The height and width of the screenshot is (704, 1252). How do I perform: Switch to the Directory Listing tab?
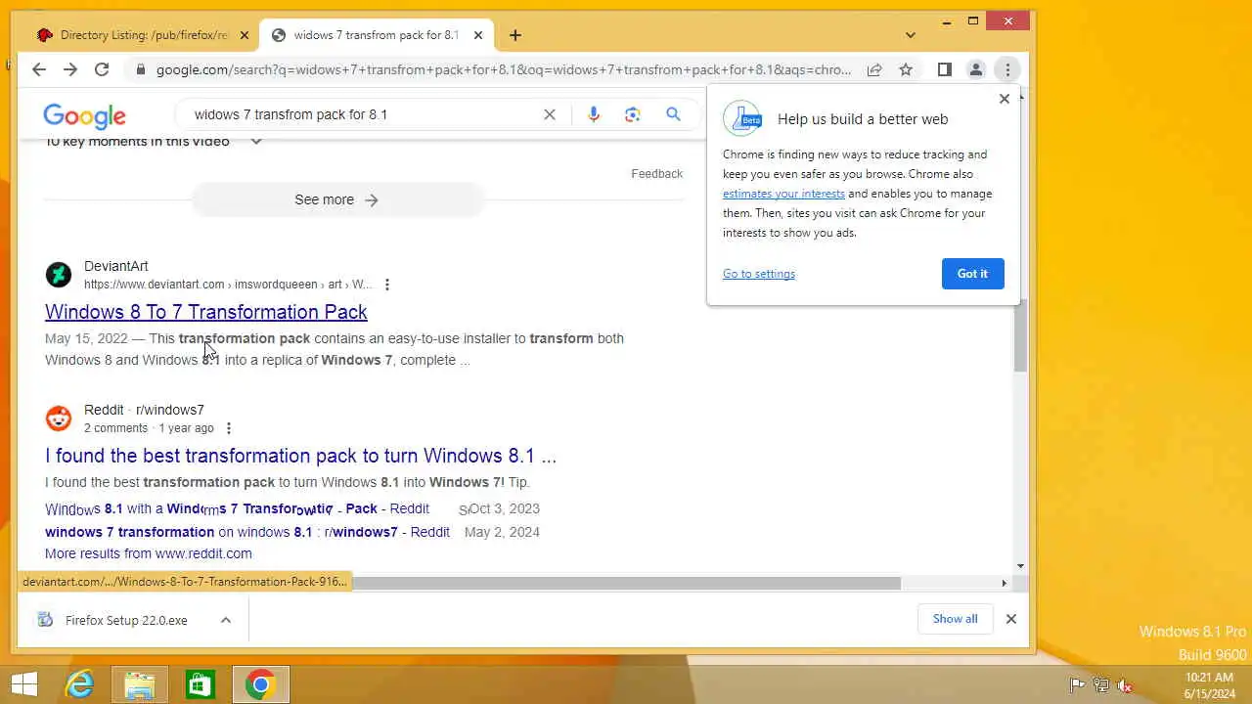[x=144, y=35]
